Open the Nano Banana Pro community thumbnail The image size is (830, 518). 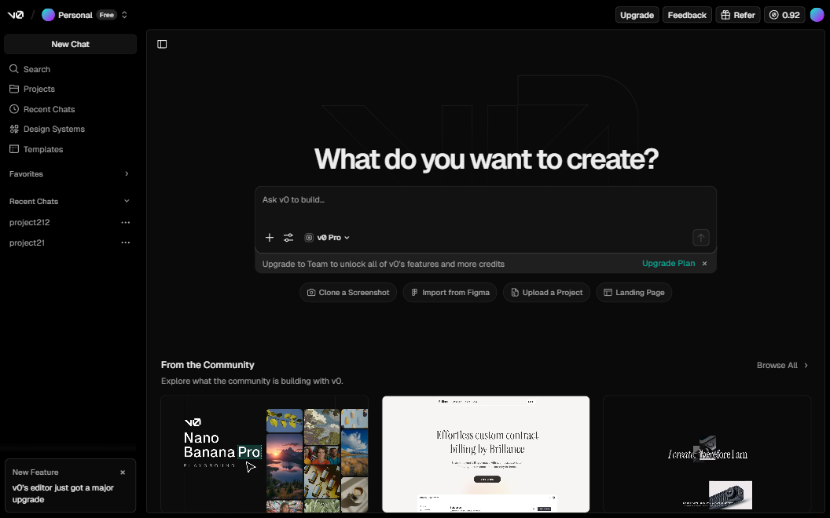pos(264,455)
